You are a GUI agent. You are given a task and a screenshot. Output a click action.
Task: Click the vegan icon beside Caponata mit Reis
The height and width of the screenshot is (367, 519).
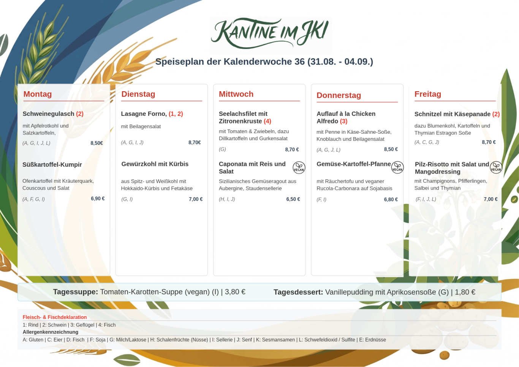(x=299, y=167)
